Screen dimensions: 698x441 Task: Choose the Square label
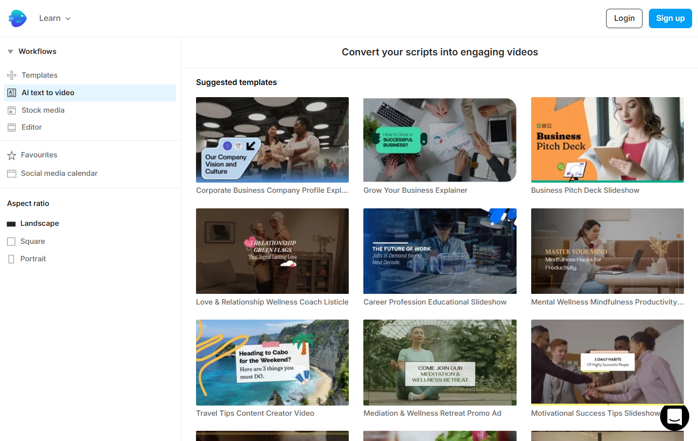coord(33,241)
